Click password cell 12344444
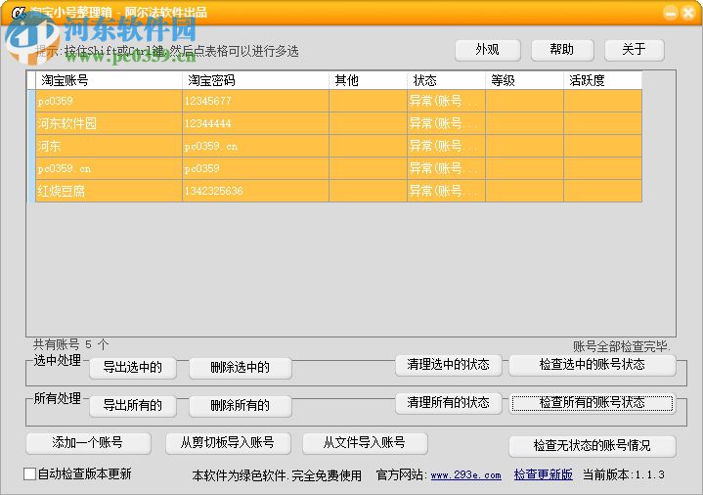 pos(255,123)
